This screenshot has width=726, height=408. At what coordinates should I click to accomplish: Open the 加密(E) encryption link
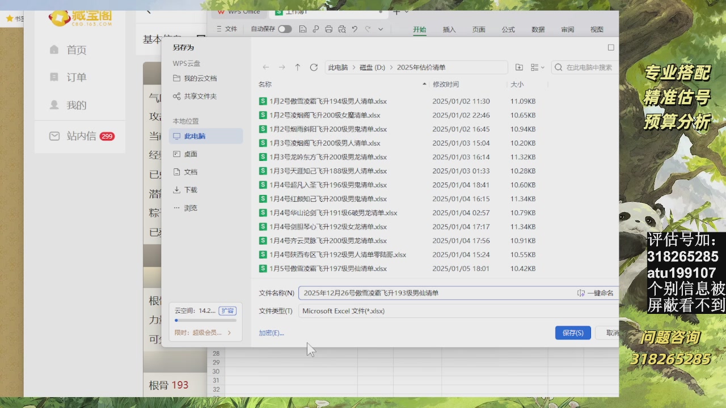pyautogui.click(x=272, y=333)
